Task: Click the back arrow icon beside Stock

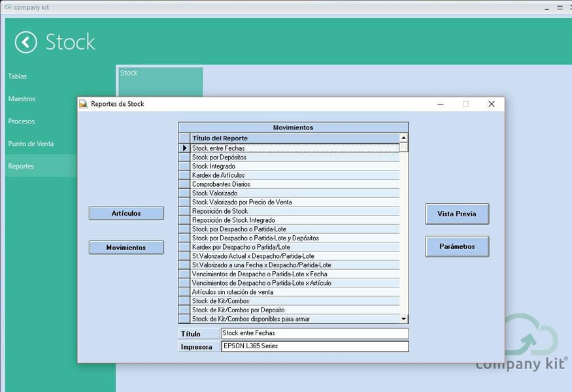Action: (x=26, y=42)
